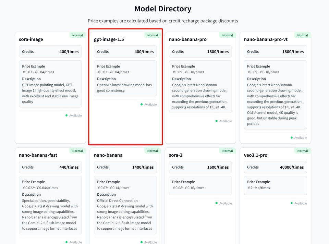
Task: Select the gpt-image-1.5 model title
Action: [x=109, y=39]
